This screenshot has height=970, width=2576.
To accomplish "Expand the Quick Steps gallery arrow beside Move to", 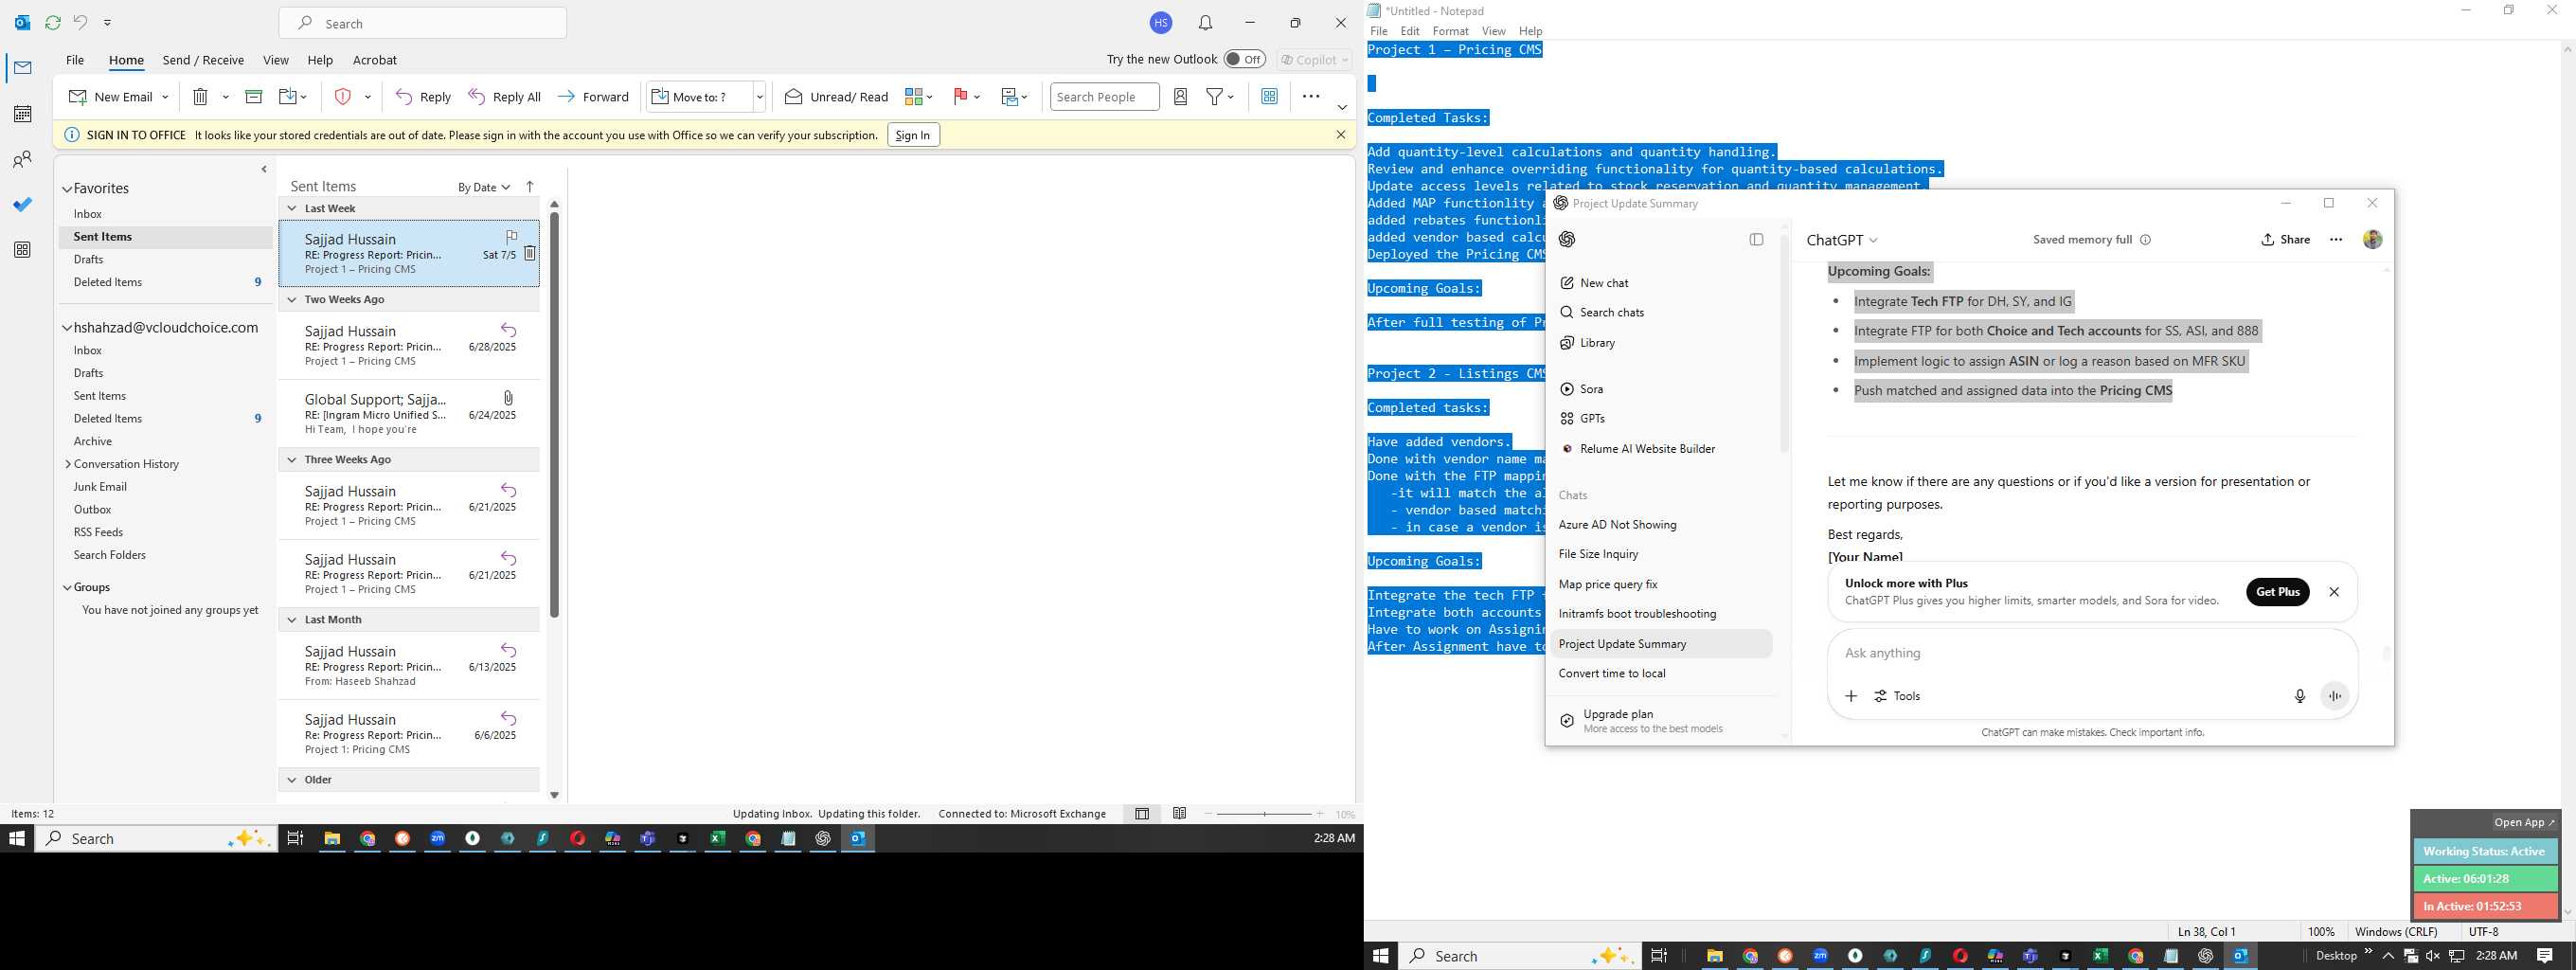I will coord(760,97).
